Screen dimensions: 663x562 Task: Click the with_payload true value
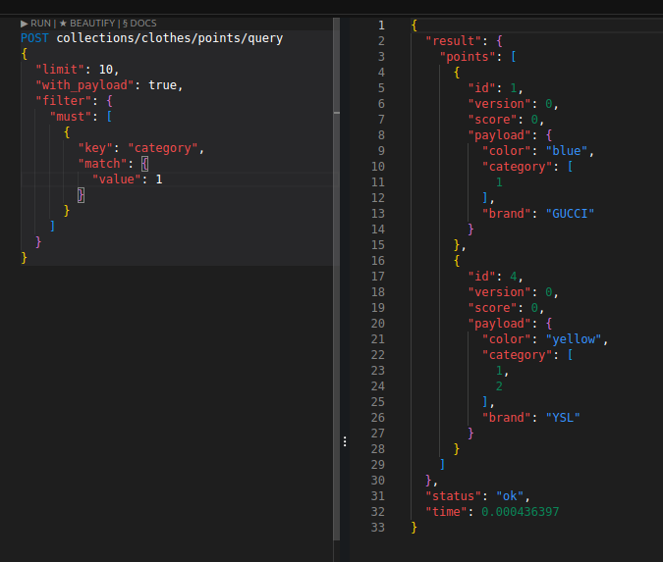pyautogui.click(x=162, y=85)
